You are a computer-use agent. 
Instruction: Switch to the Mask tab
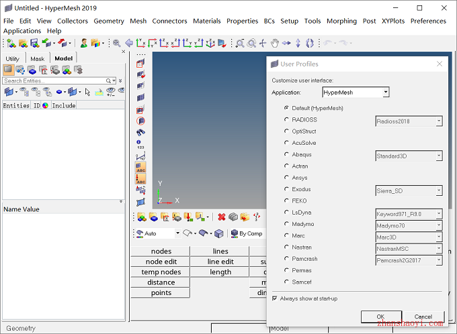tap(38, 58)
